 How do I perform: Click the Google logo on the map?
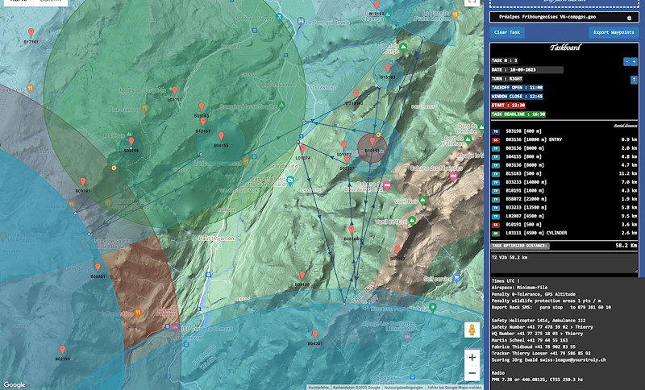[15, 384]
